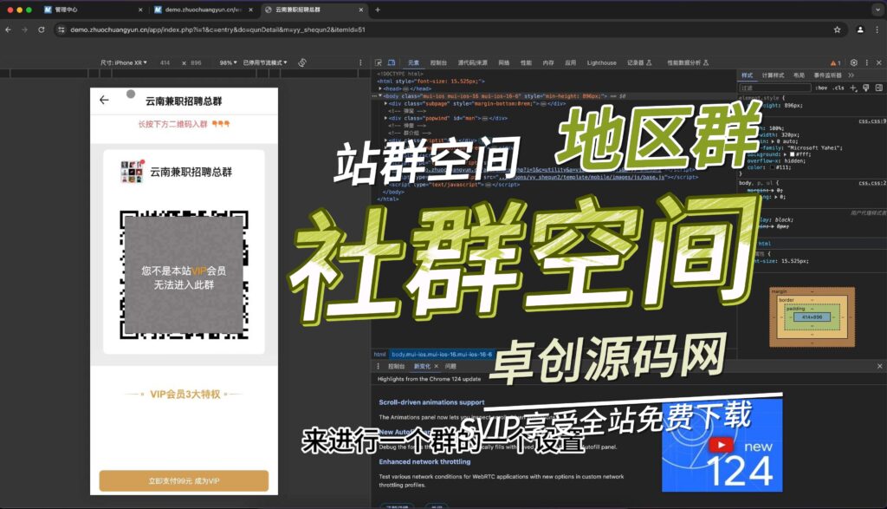Open the tab search dropdown in Chrome
This screenshot has height=509, width=887.
[877, 10]
